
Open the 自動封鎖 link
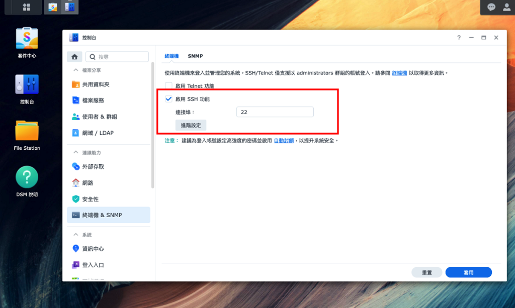click(x=283, y=141)
